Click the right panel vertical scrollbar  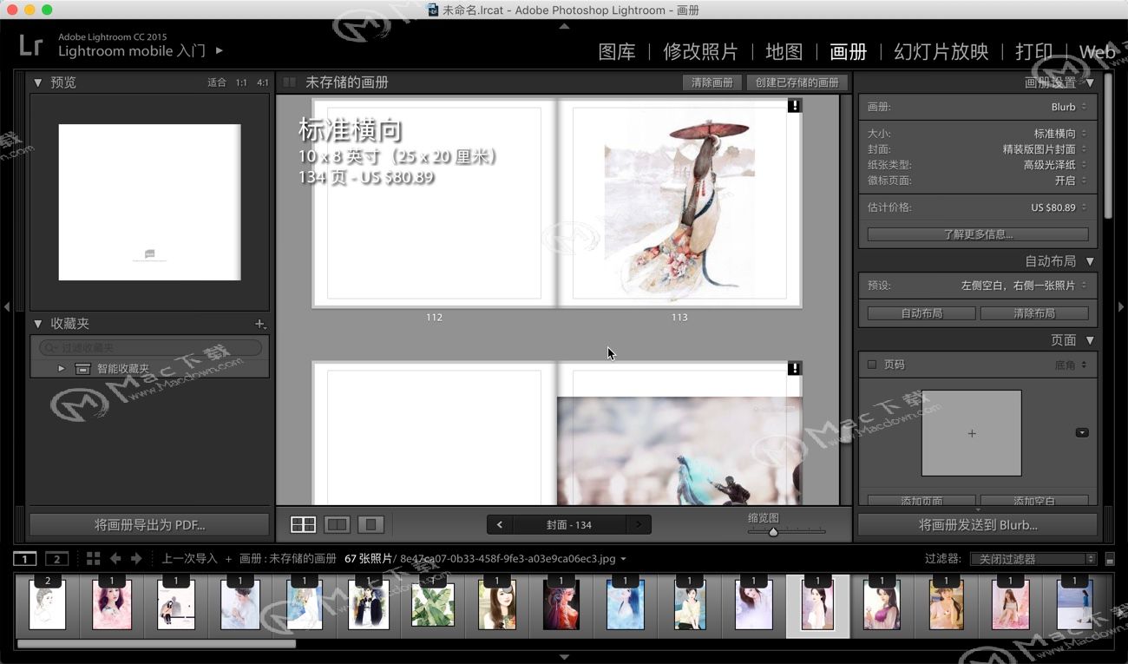coord(1109,148)
